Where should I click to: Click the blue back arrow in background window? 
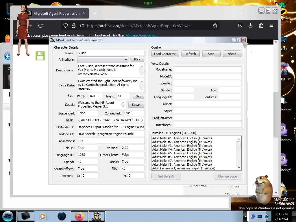coord(7,56)
